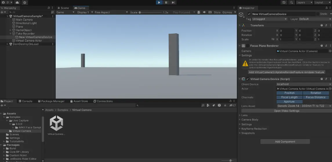Click the GameObject cube icon in Inspector
Screen dimensions: 332x162
pos(241,15)
